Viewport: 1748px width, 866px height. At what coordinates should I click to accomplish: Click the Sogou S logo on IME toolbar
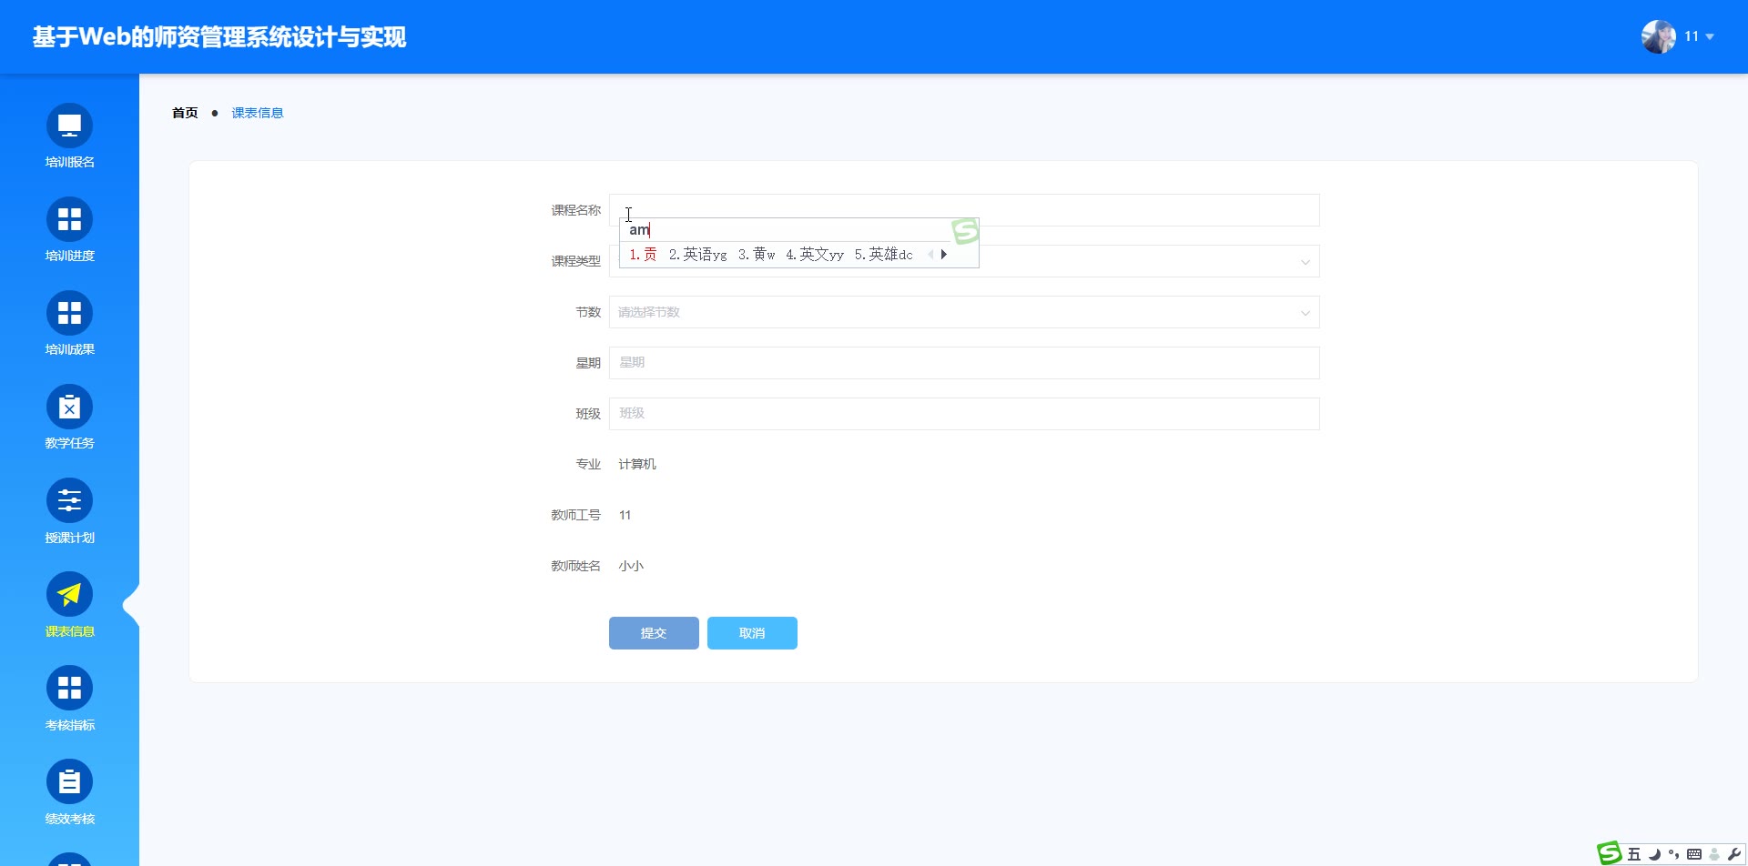[1610, 853]
